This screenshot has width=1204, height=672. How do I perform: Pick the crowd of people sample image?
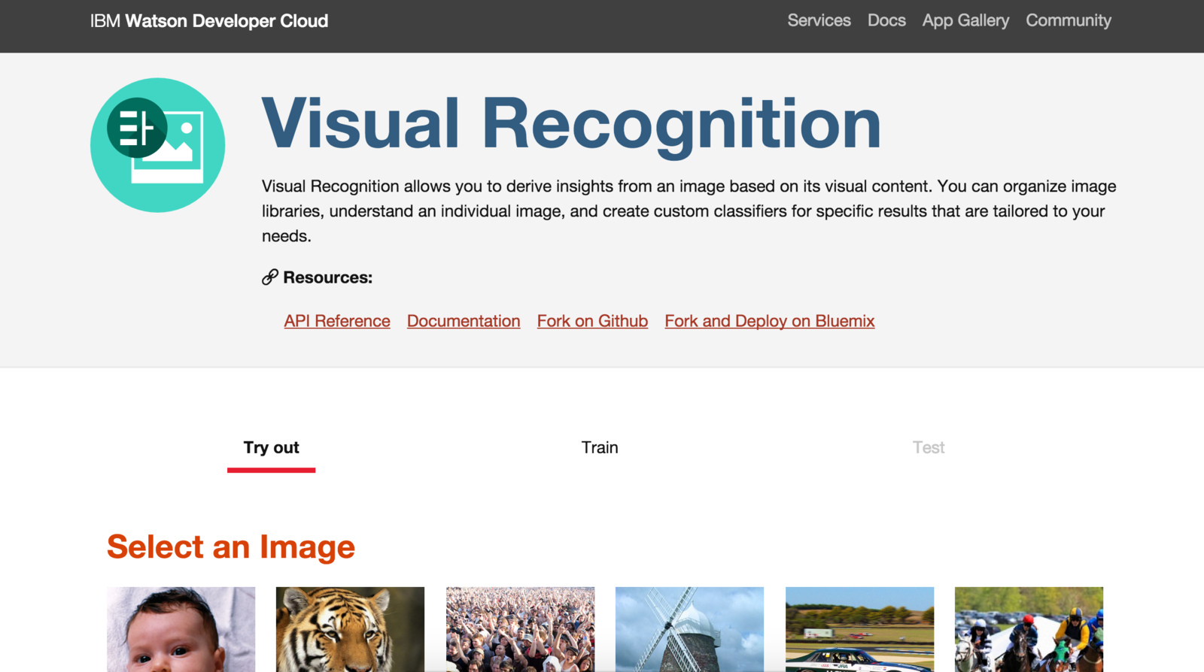520,629
